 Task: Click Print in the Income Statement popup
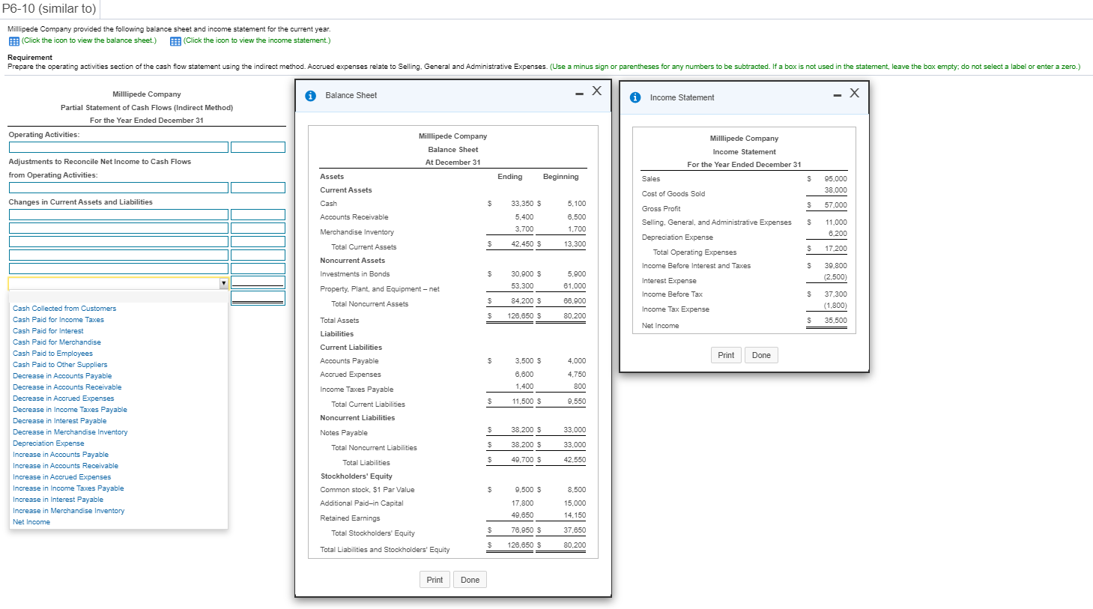click(x=726, y=355)
